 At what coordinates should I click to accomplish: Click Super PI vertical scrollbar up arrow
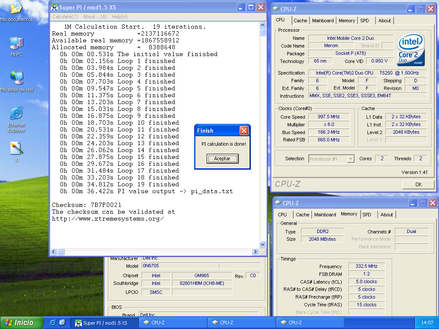point(263,24)
